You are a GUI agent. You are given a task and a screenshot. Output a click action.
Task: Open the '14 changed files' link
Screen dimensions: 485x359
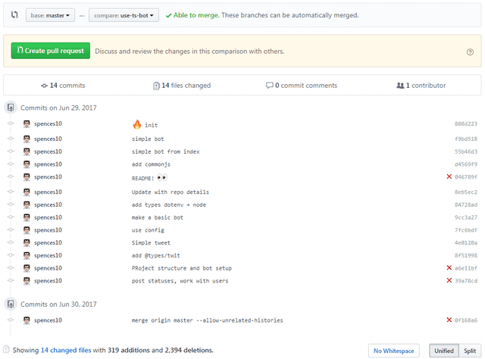pos(66,351)
